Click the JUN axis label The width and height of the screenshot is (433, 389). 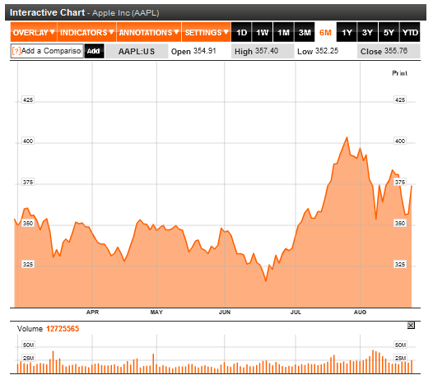225,312
